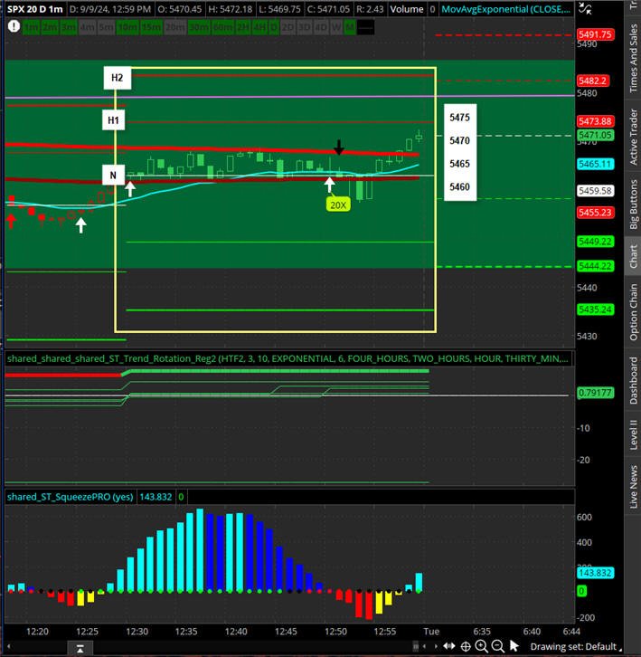This screenshot has height=657, width=641.
Task: Click the pointer cursor drawing tool
Action: 514,646
